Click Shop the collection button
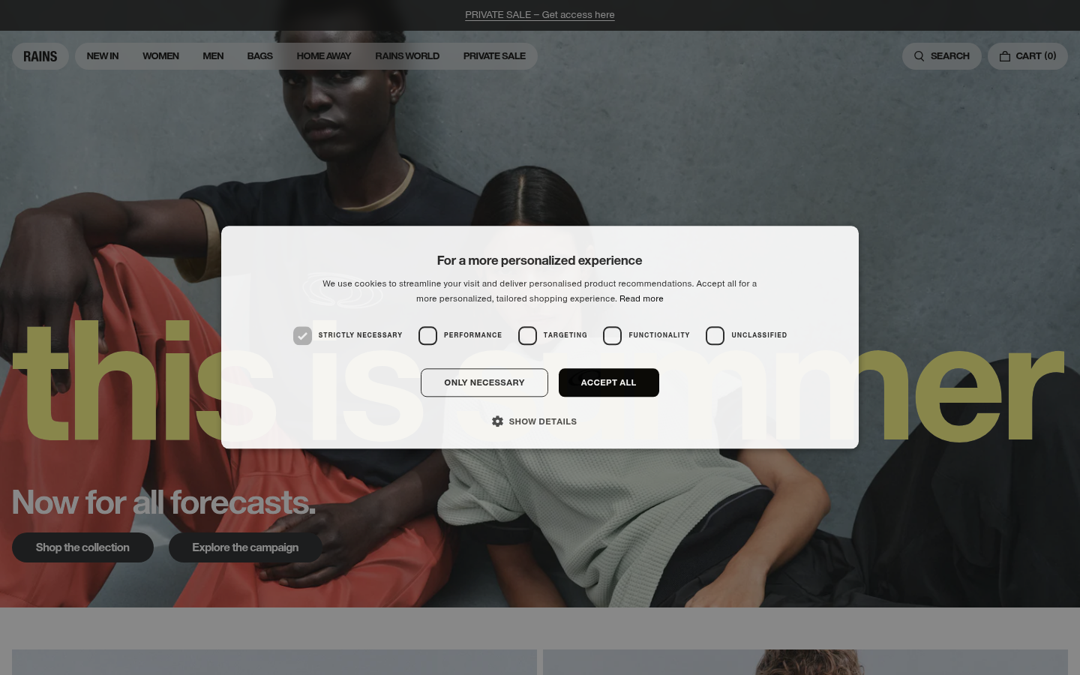Image resolution: width=1080 pixels, height=675 pixels. (x=82, y=547)
